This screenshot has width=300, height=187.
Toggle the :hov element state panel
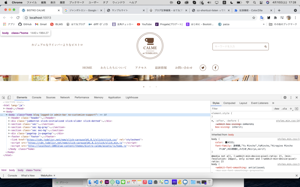[x=276, y=109]
